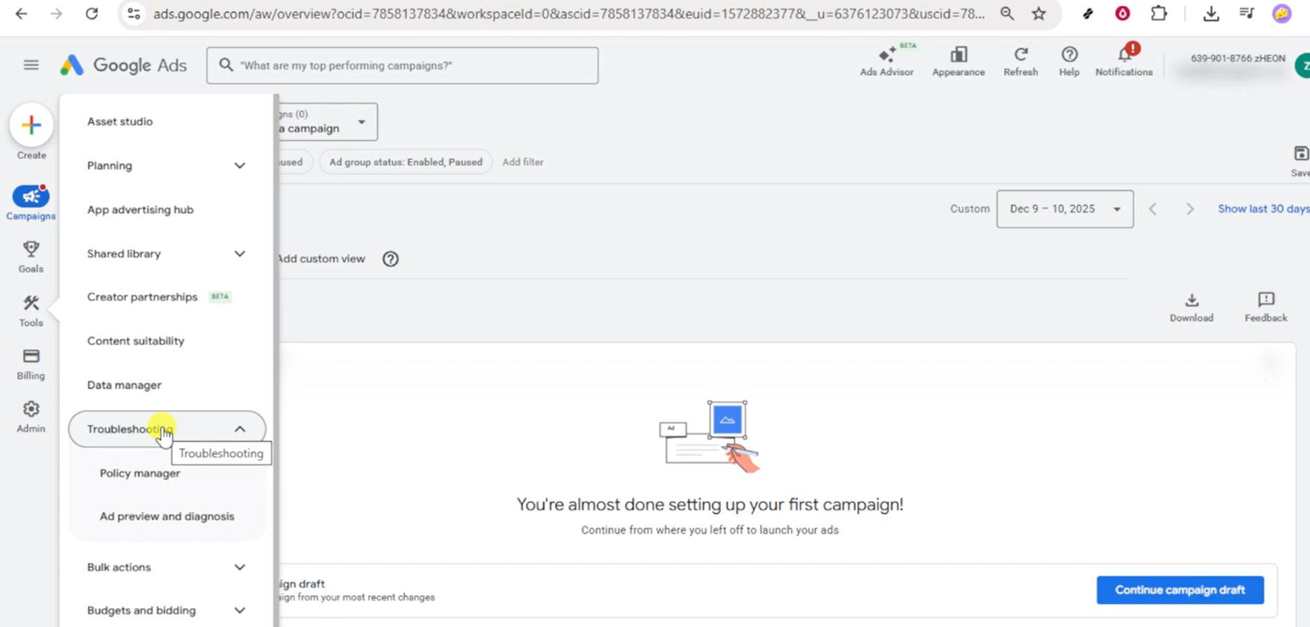Image resolution: width=1310 pixels, height=627 pixels.
Task: Open the date range dropdown Dec 9 – 10, 2025
Action: click(x=1065, y=209)
